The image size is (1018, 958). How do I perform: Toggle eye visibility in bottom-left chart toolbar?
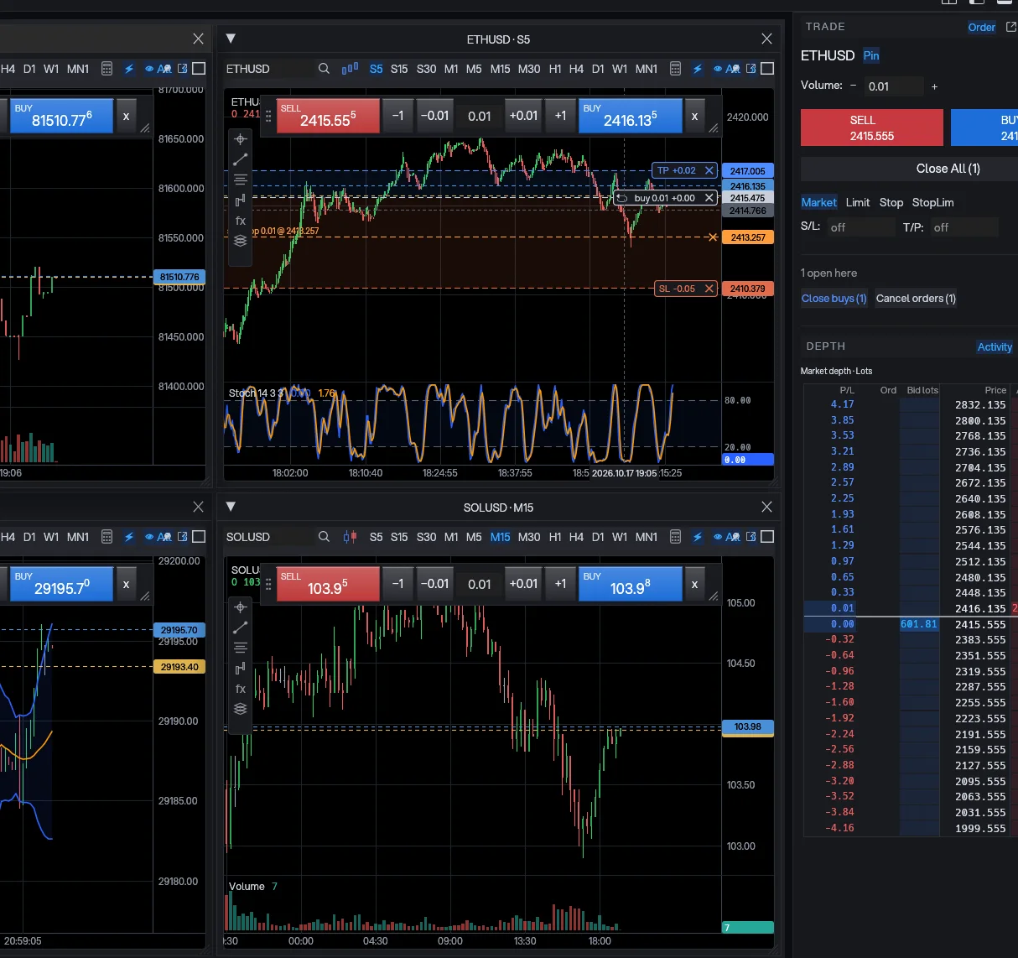coord(149,537)
